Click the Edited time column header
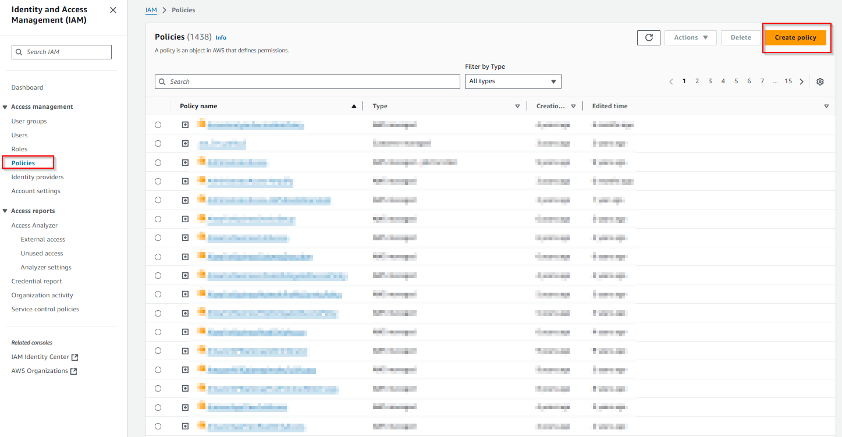This screenshot has width=842, height=437. tap(610, 106)
